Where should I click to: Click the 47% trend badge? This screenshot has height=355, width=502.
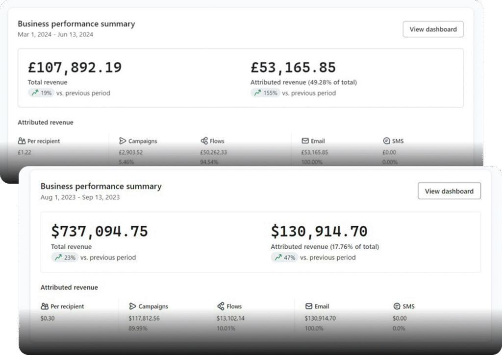[284, 258]
